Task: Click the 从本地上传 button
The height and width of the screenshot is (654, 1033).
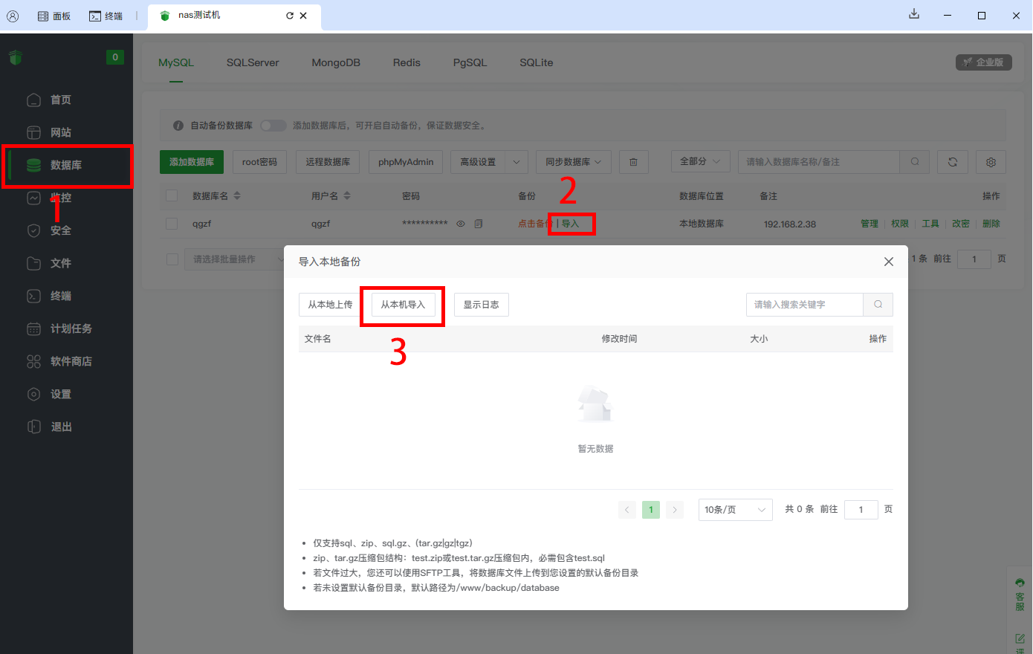Action: point(330,305)
